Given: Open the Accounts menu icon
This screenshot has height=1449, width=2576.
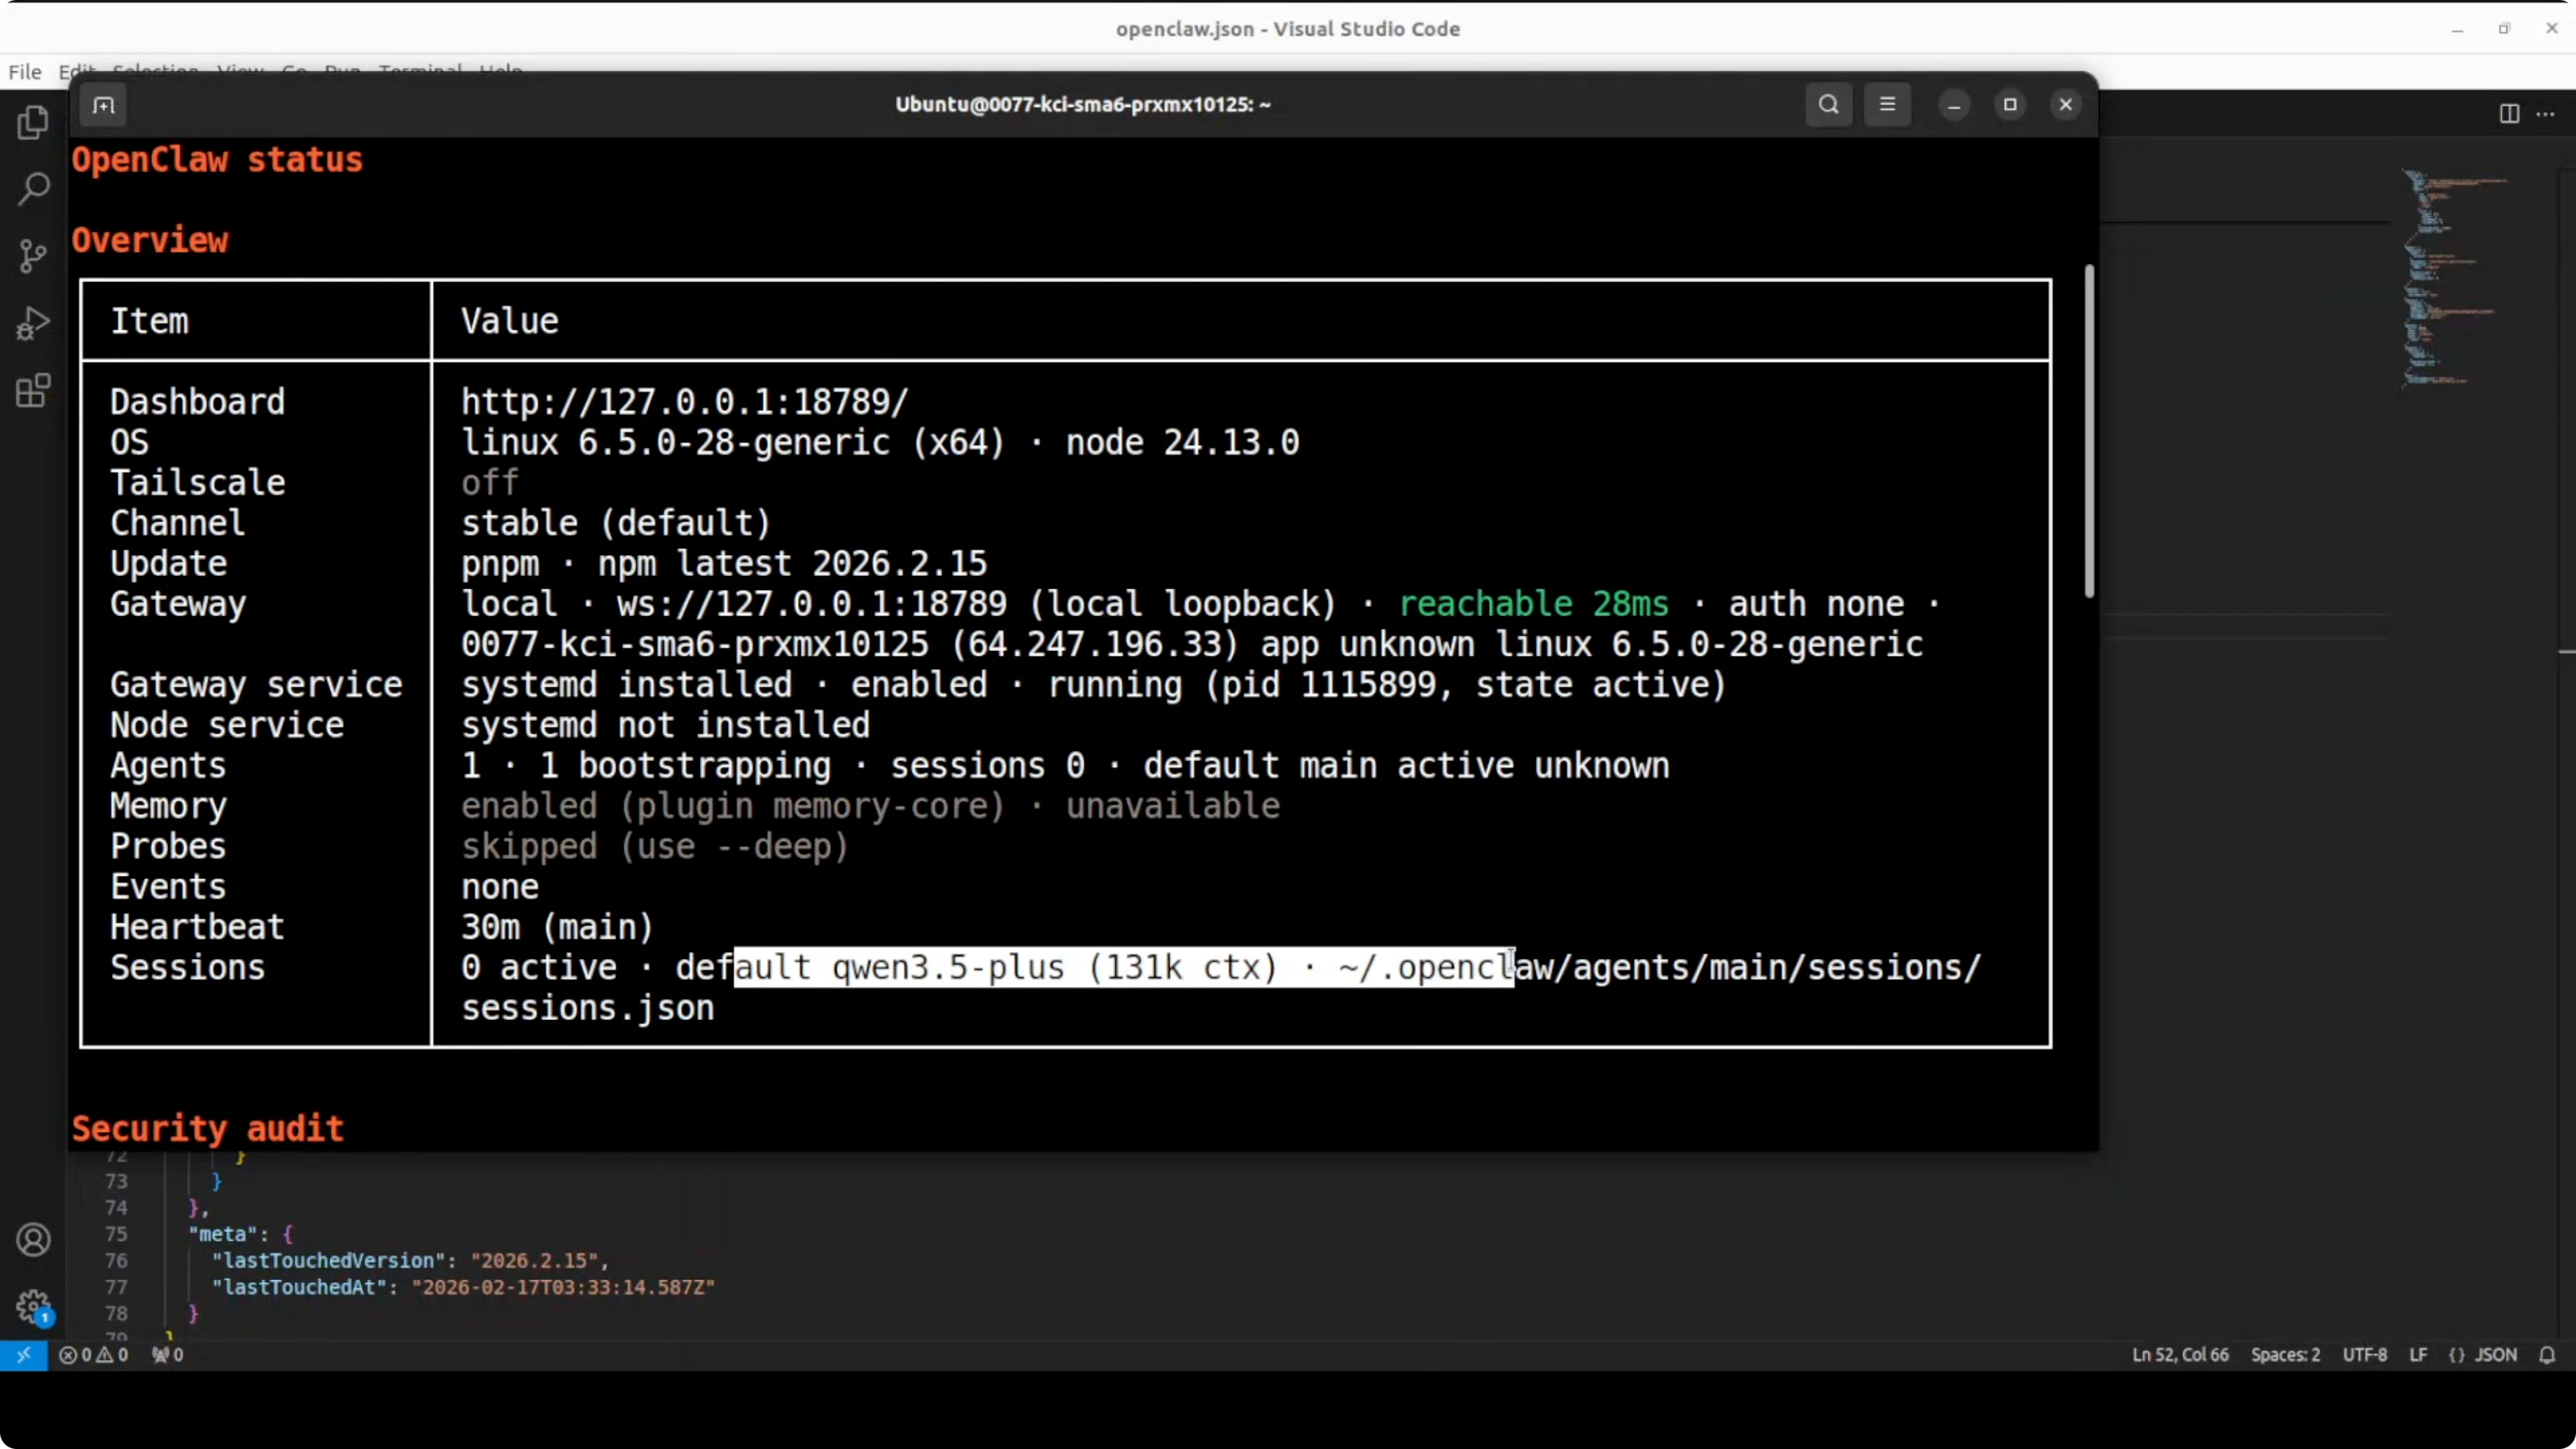Looking at the screenshot, I should click(x=33, y=1240).
